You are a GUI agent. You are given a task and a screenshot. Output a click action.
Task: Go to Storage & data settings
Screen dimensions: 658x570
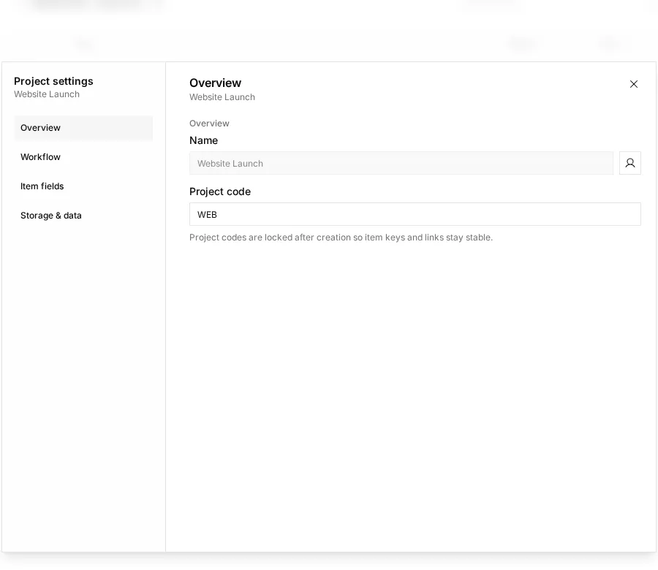(x=83, y=216)
